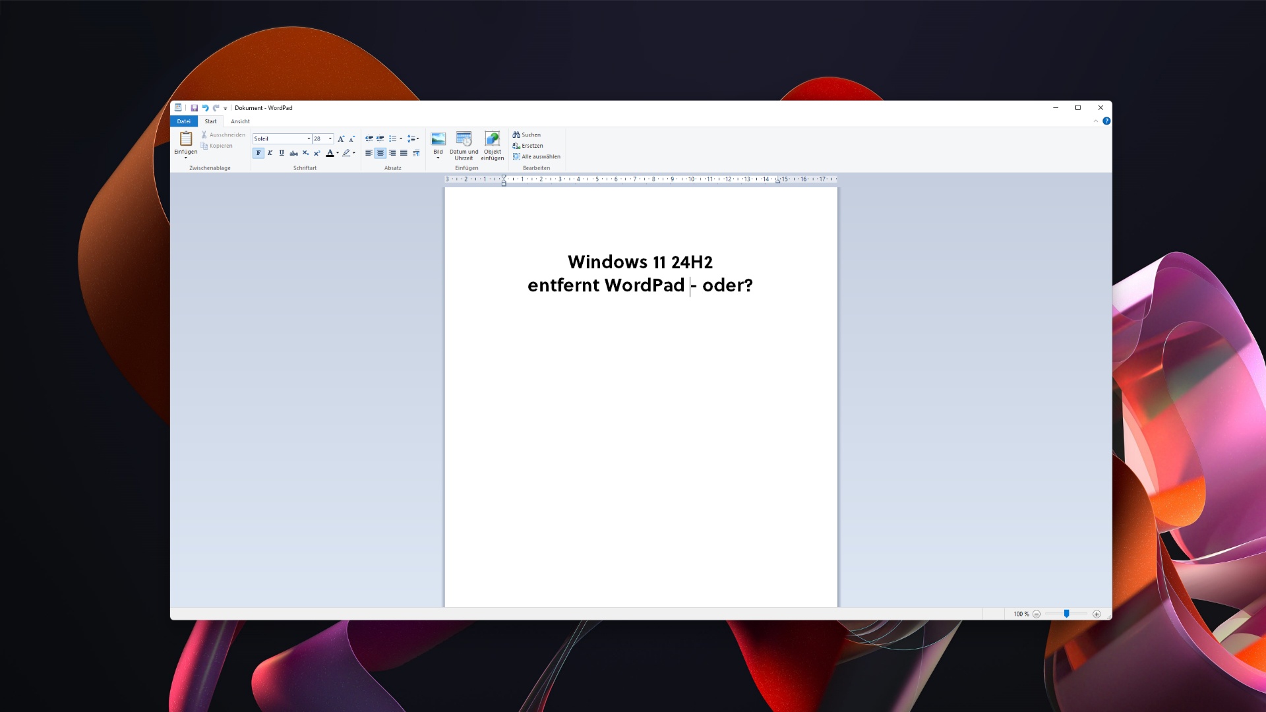1266x712 pixels.
Task: Switch to the Start ribbon tab
Action: [210, 121]
